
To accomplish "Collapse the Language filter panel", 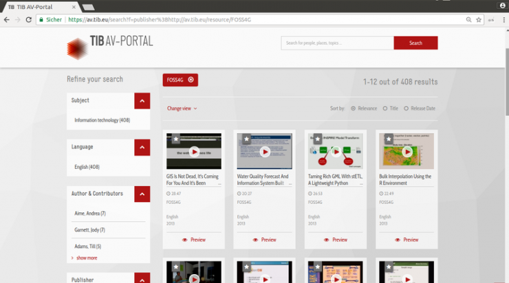I will tap(142, 148).
